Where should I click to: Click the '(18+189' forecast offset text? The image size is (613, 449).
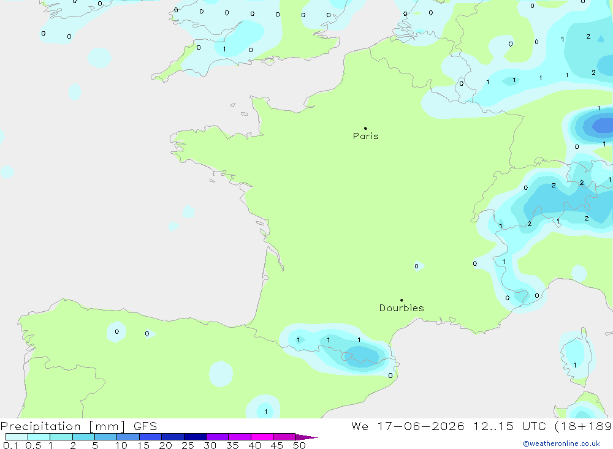[x=584, y=426]
